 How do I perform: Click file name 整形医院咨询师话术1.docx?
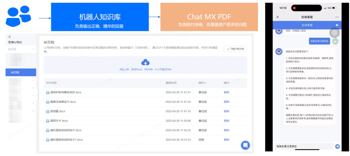click(66, 140)
